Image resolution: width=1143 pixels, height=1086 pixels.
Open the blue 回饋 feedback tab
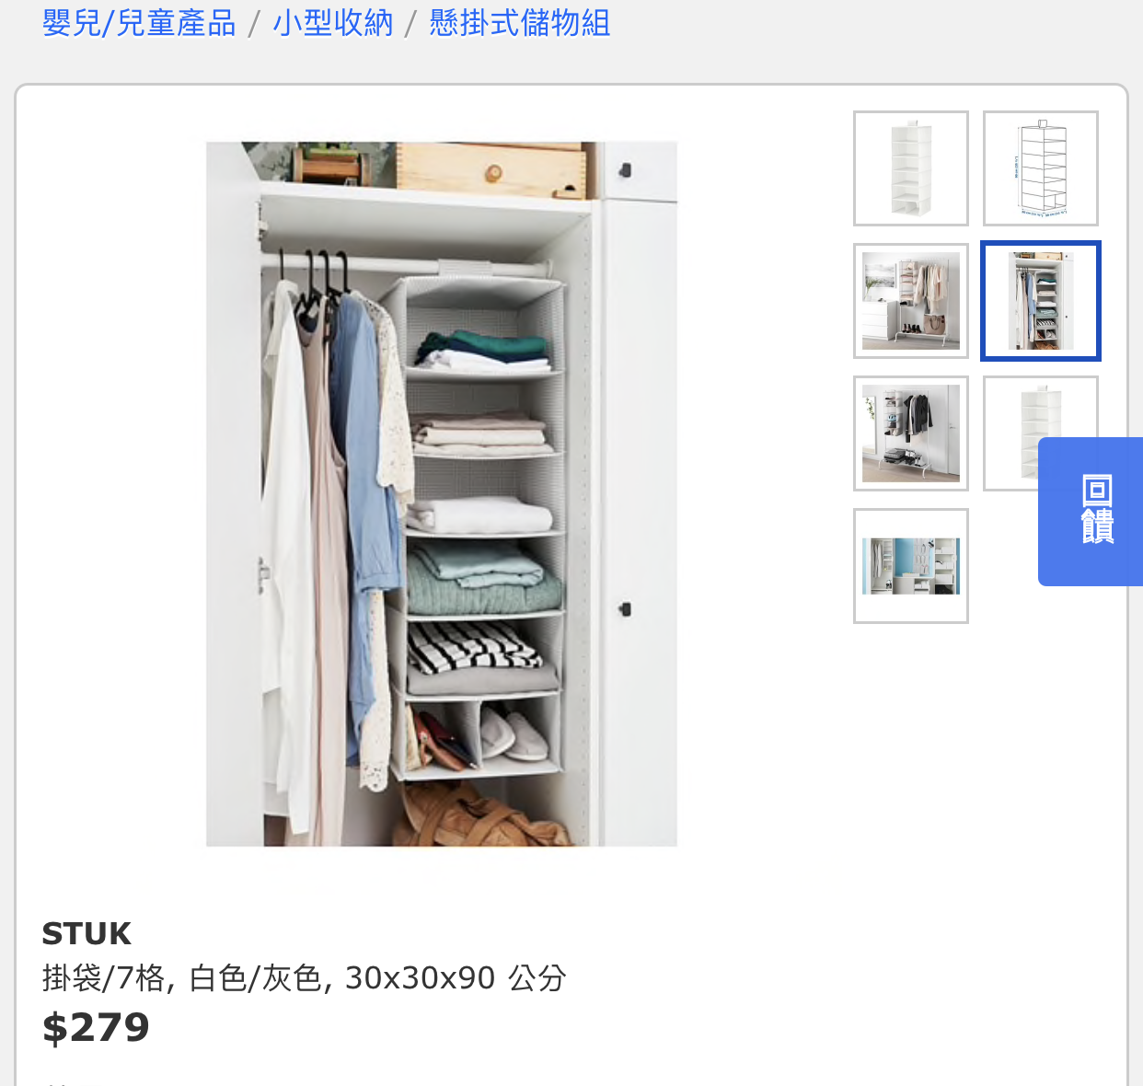[1091, 512]
